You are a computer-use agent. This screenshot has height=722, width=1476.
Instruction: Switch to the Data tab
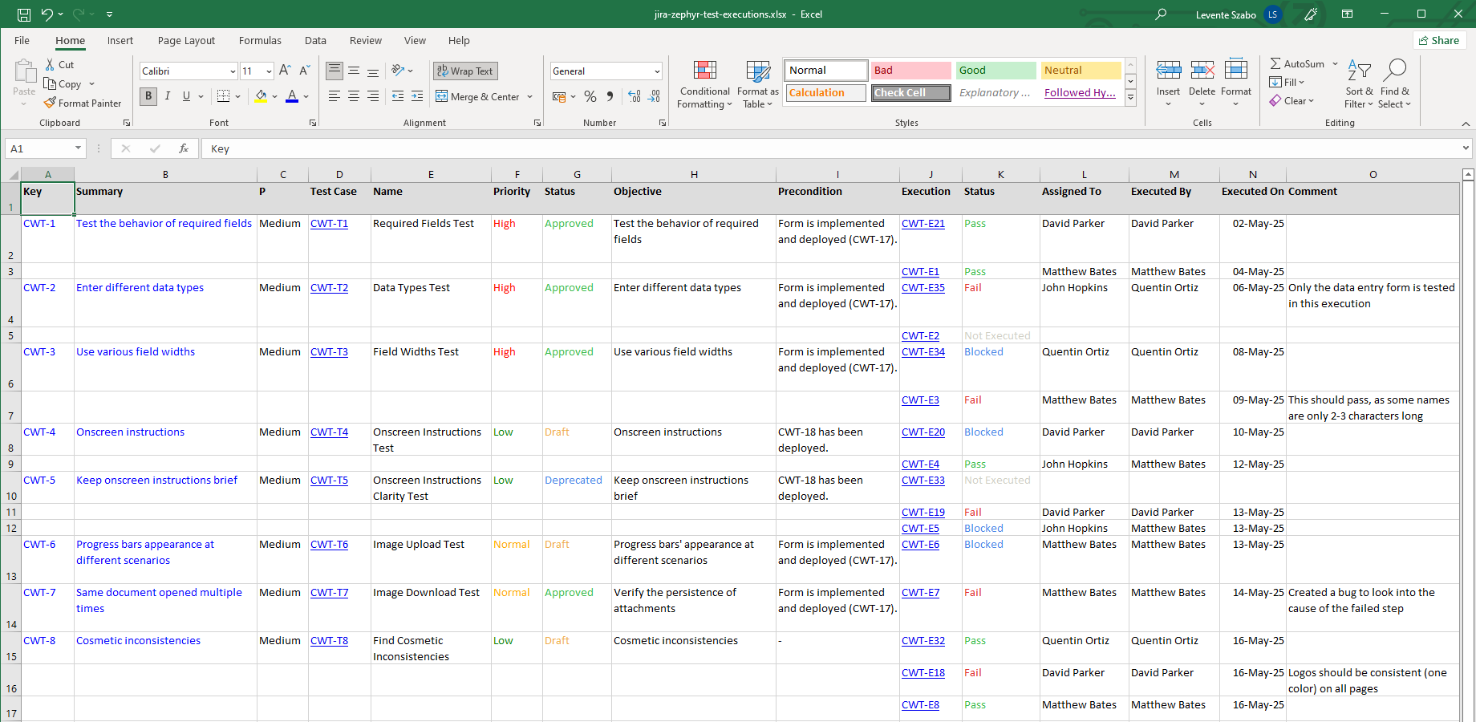[x=315, y=41]
